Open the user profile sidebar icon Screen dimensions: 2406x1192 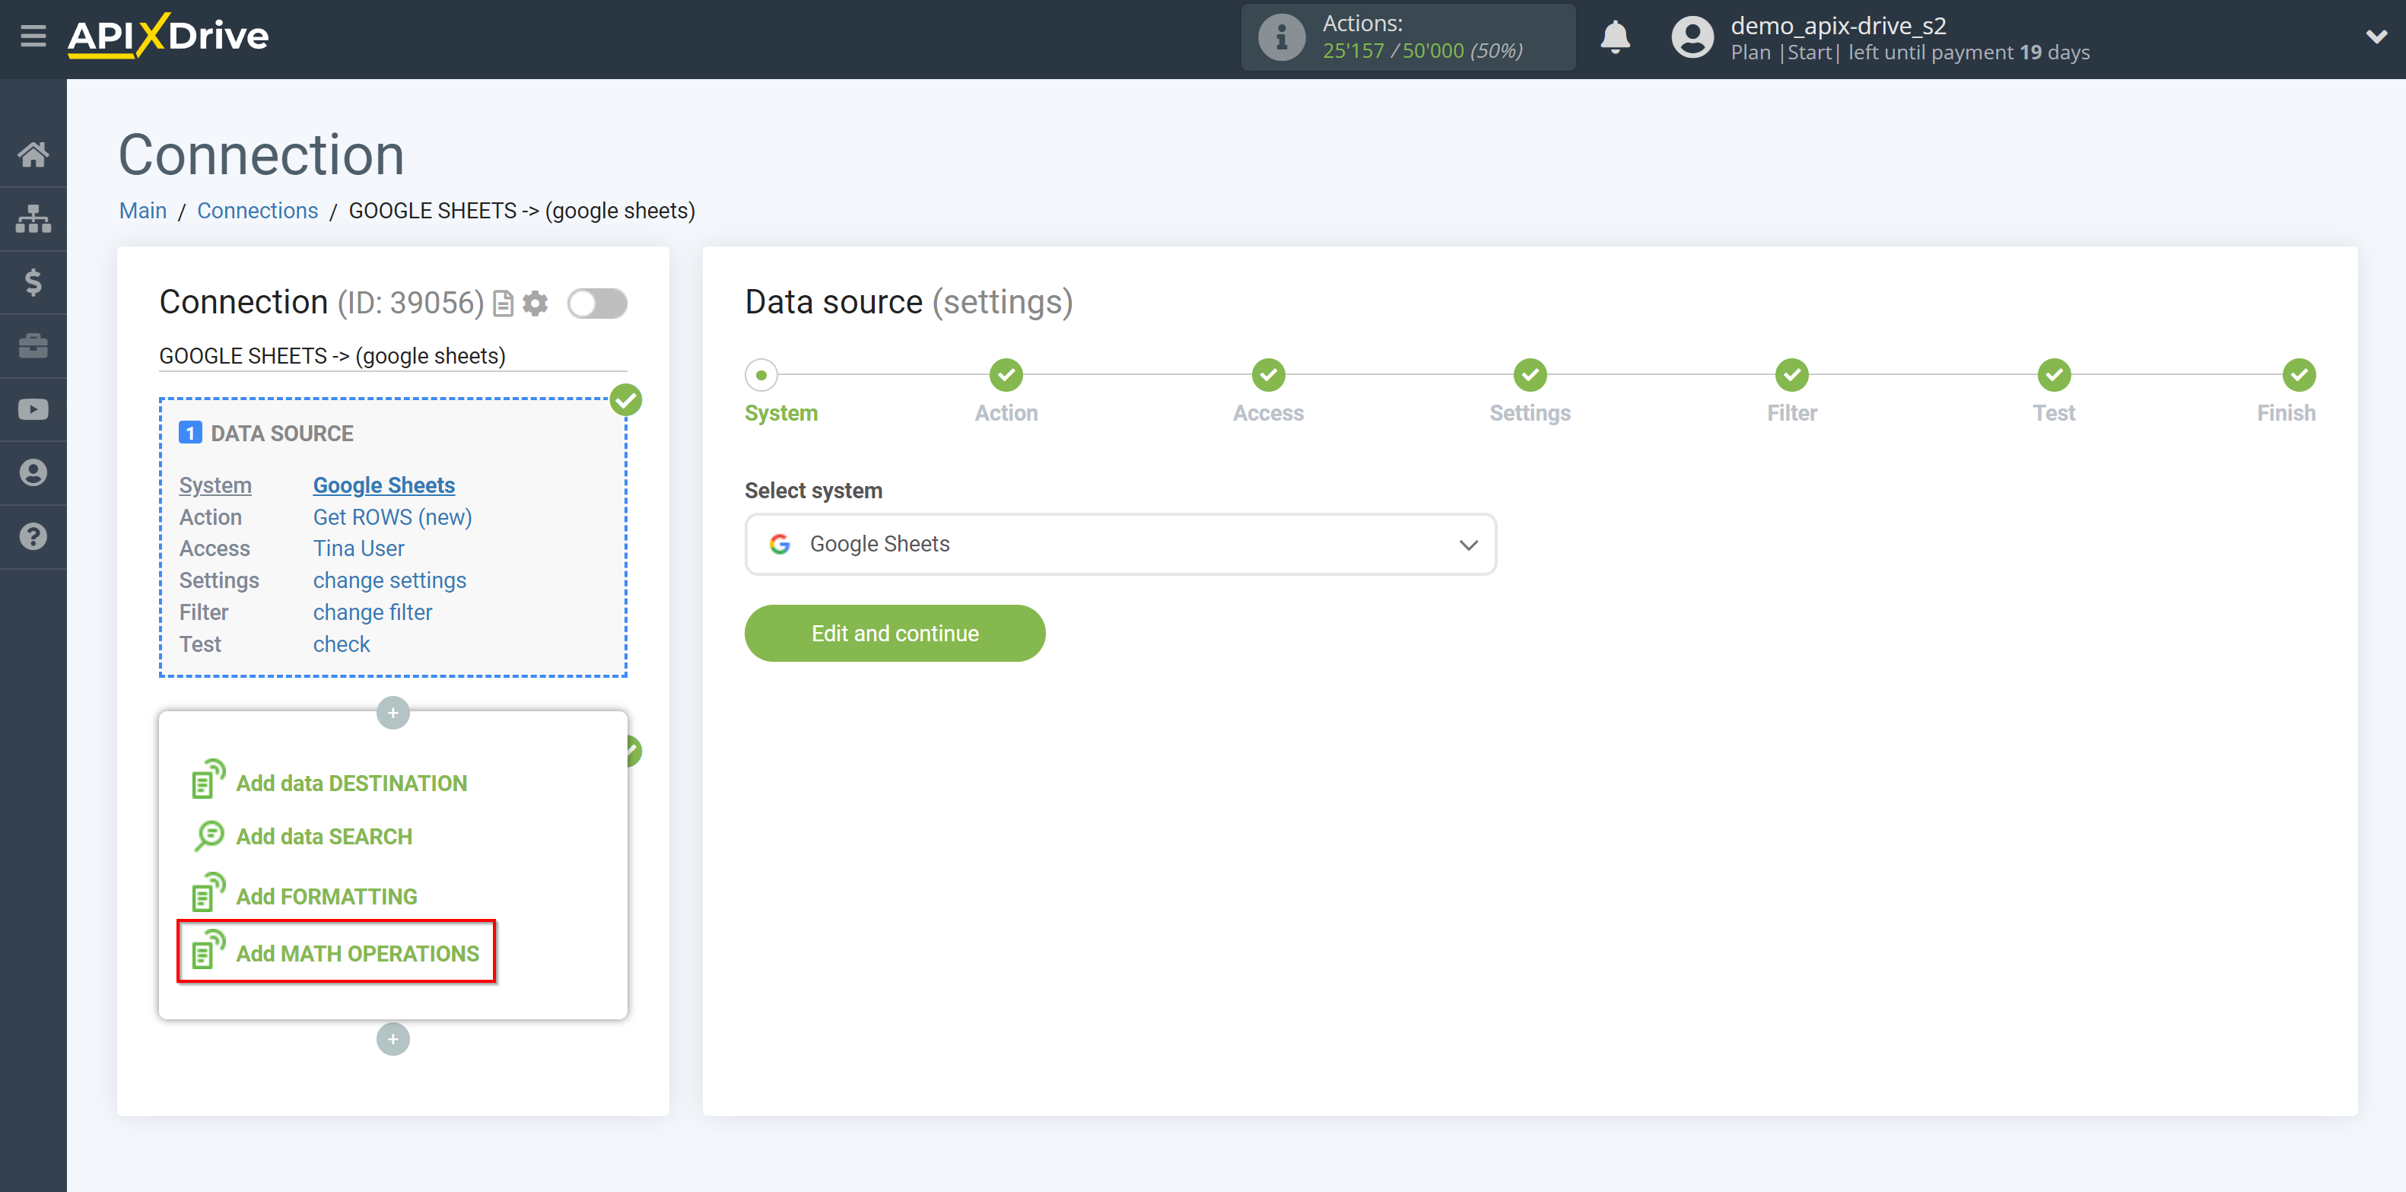pos(33,472)
